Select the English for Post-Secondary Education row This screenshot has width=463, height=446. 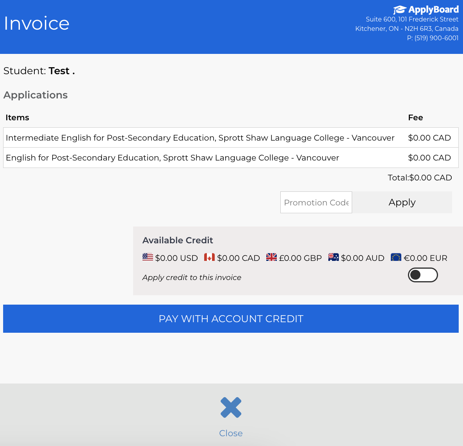pos(172,158)
